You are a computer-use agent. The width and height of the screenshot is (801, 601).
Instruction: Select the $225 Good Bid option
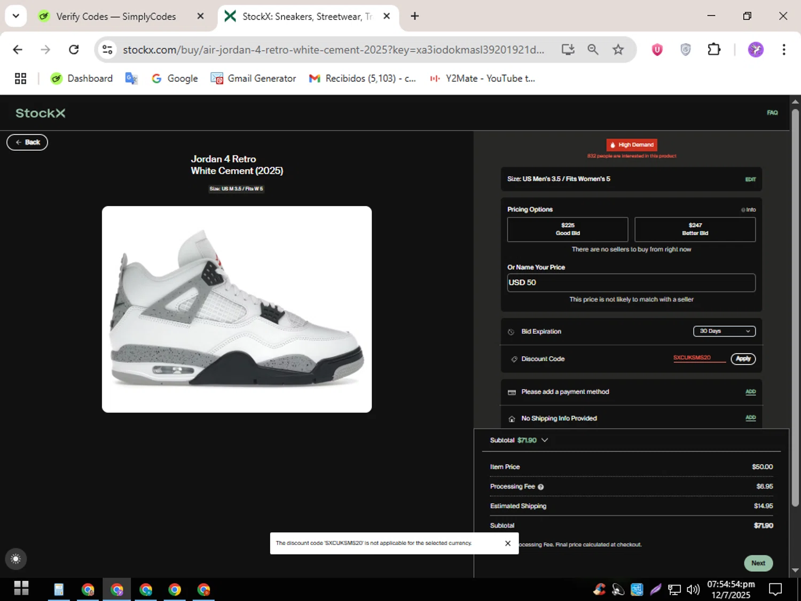[568, 229]
